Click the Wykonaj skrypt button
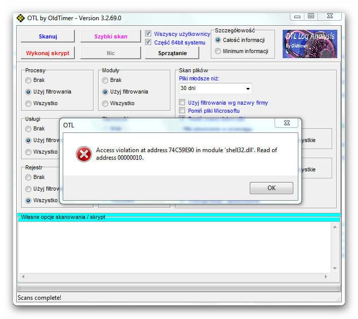 coord(48,53)
